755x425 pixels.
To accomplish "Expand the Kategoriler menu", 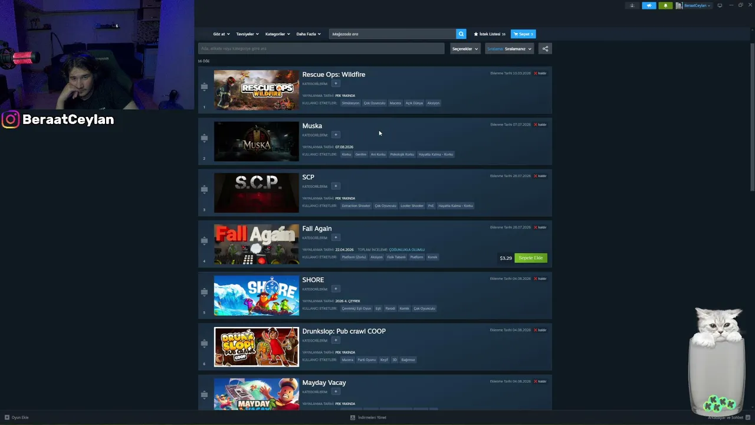I will click(x=277, y=34).
